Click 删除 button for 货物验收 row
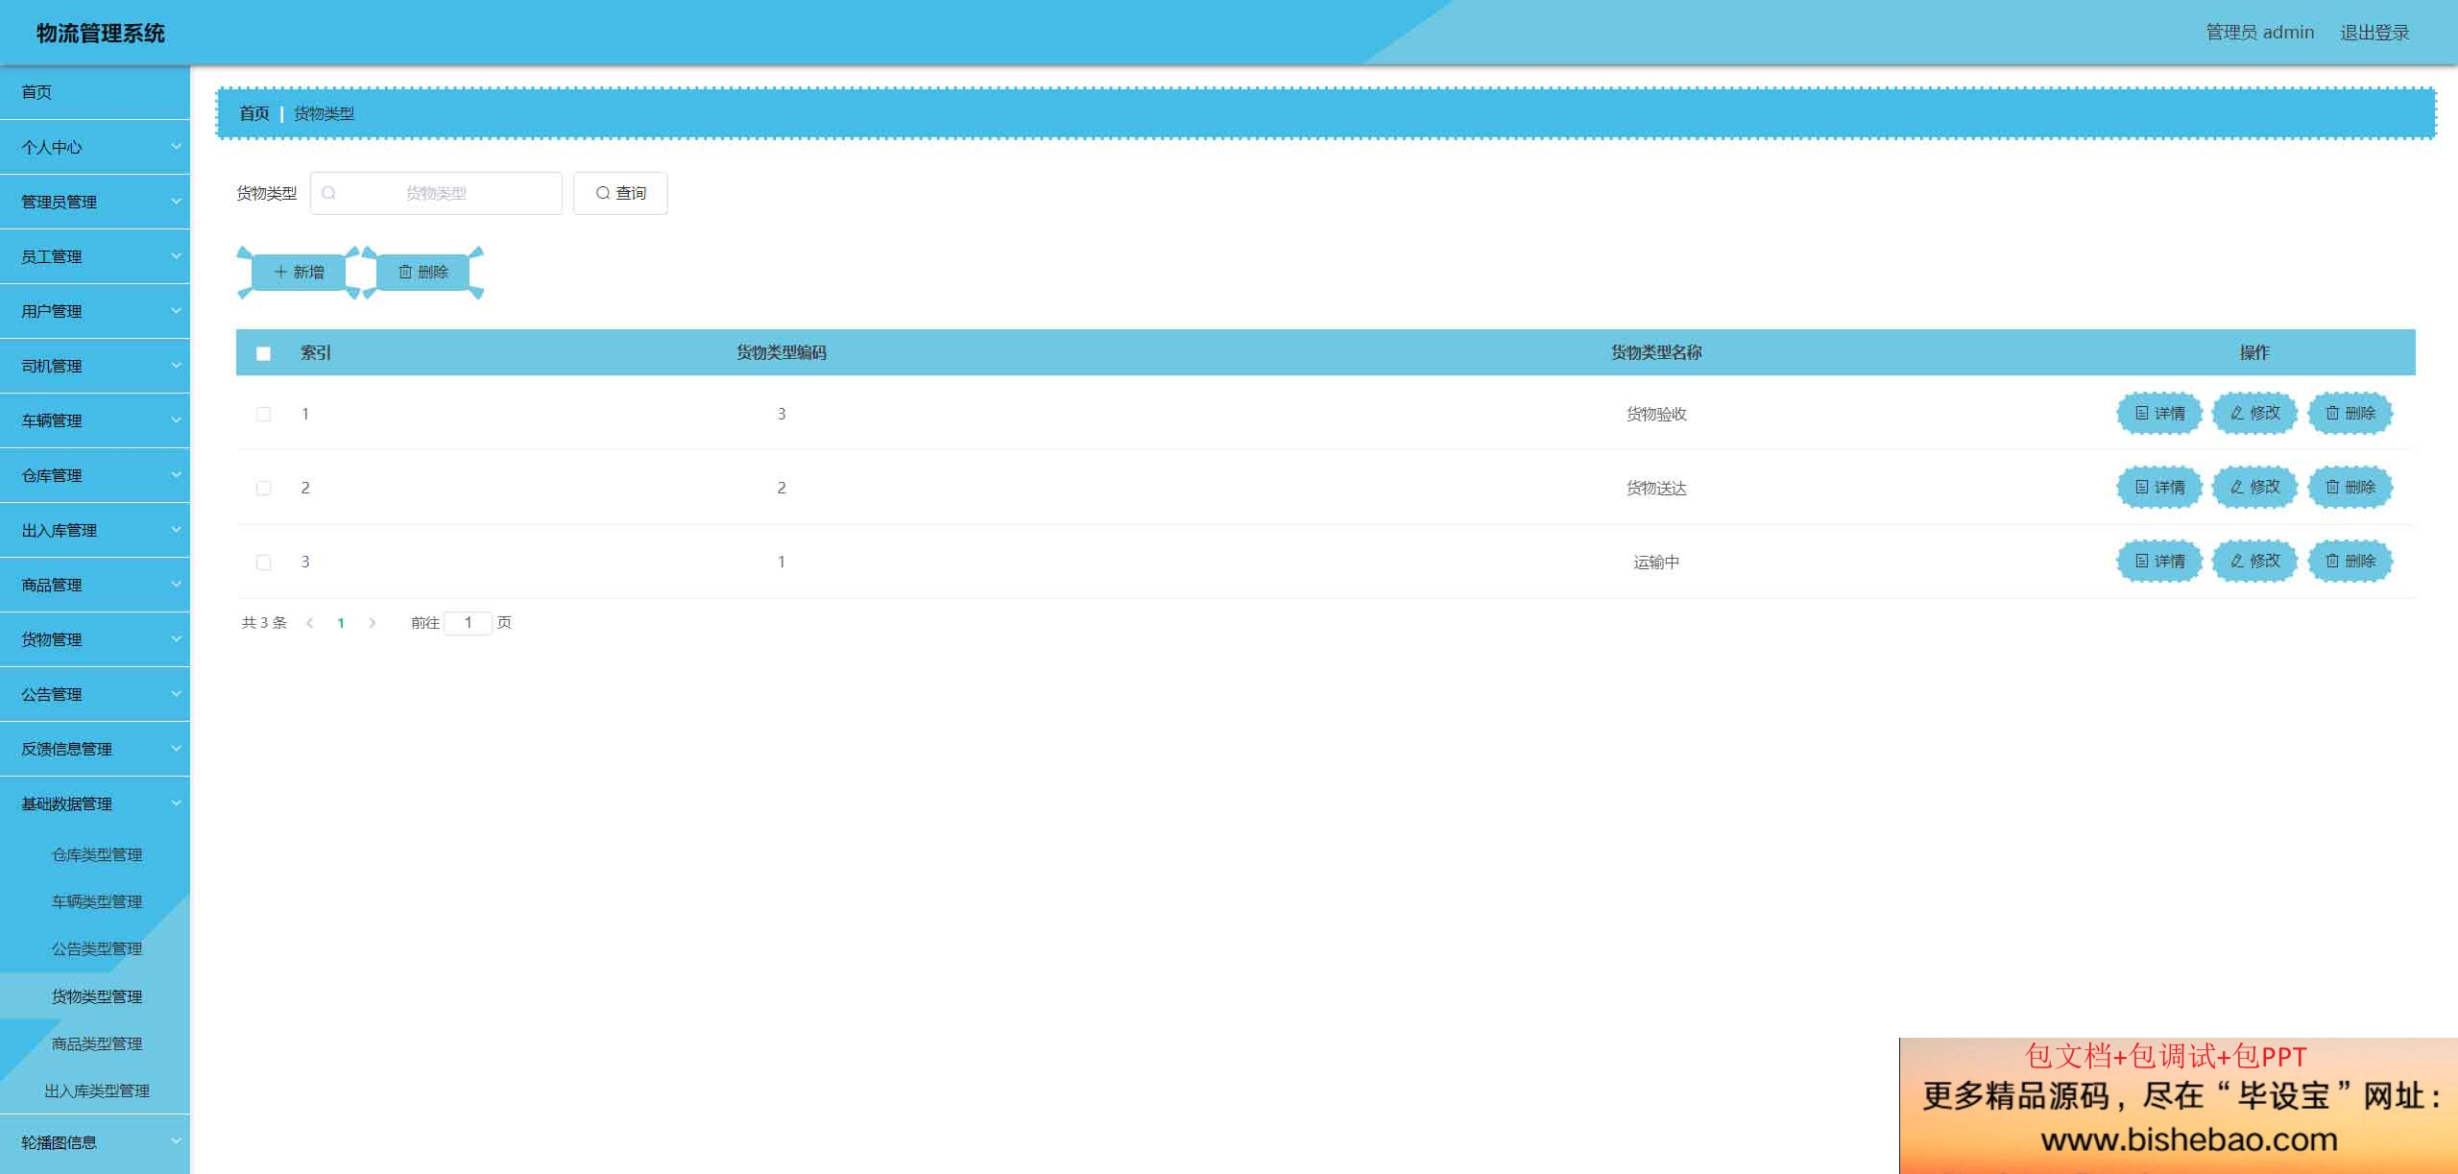This screenshot has width=2458, height=1174. 2350,414
